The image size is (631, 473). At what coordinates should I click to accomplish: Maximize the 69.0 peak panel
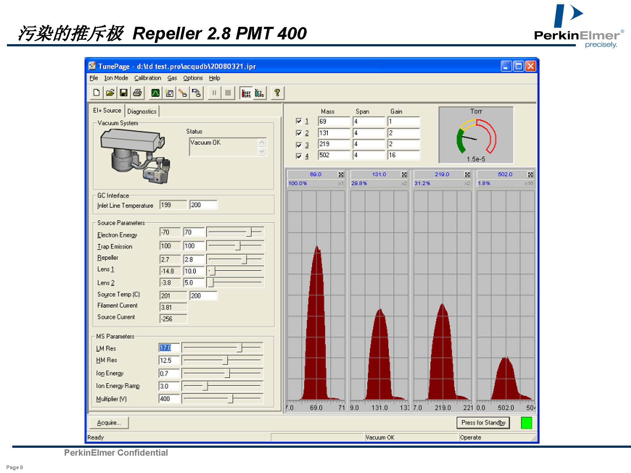click(x=341, y=174)
